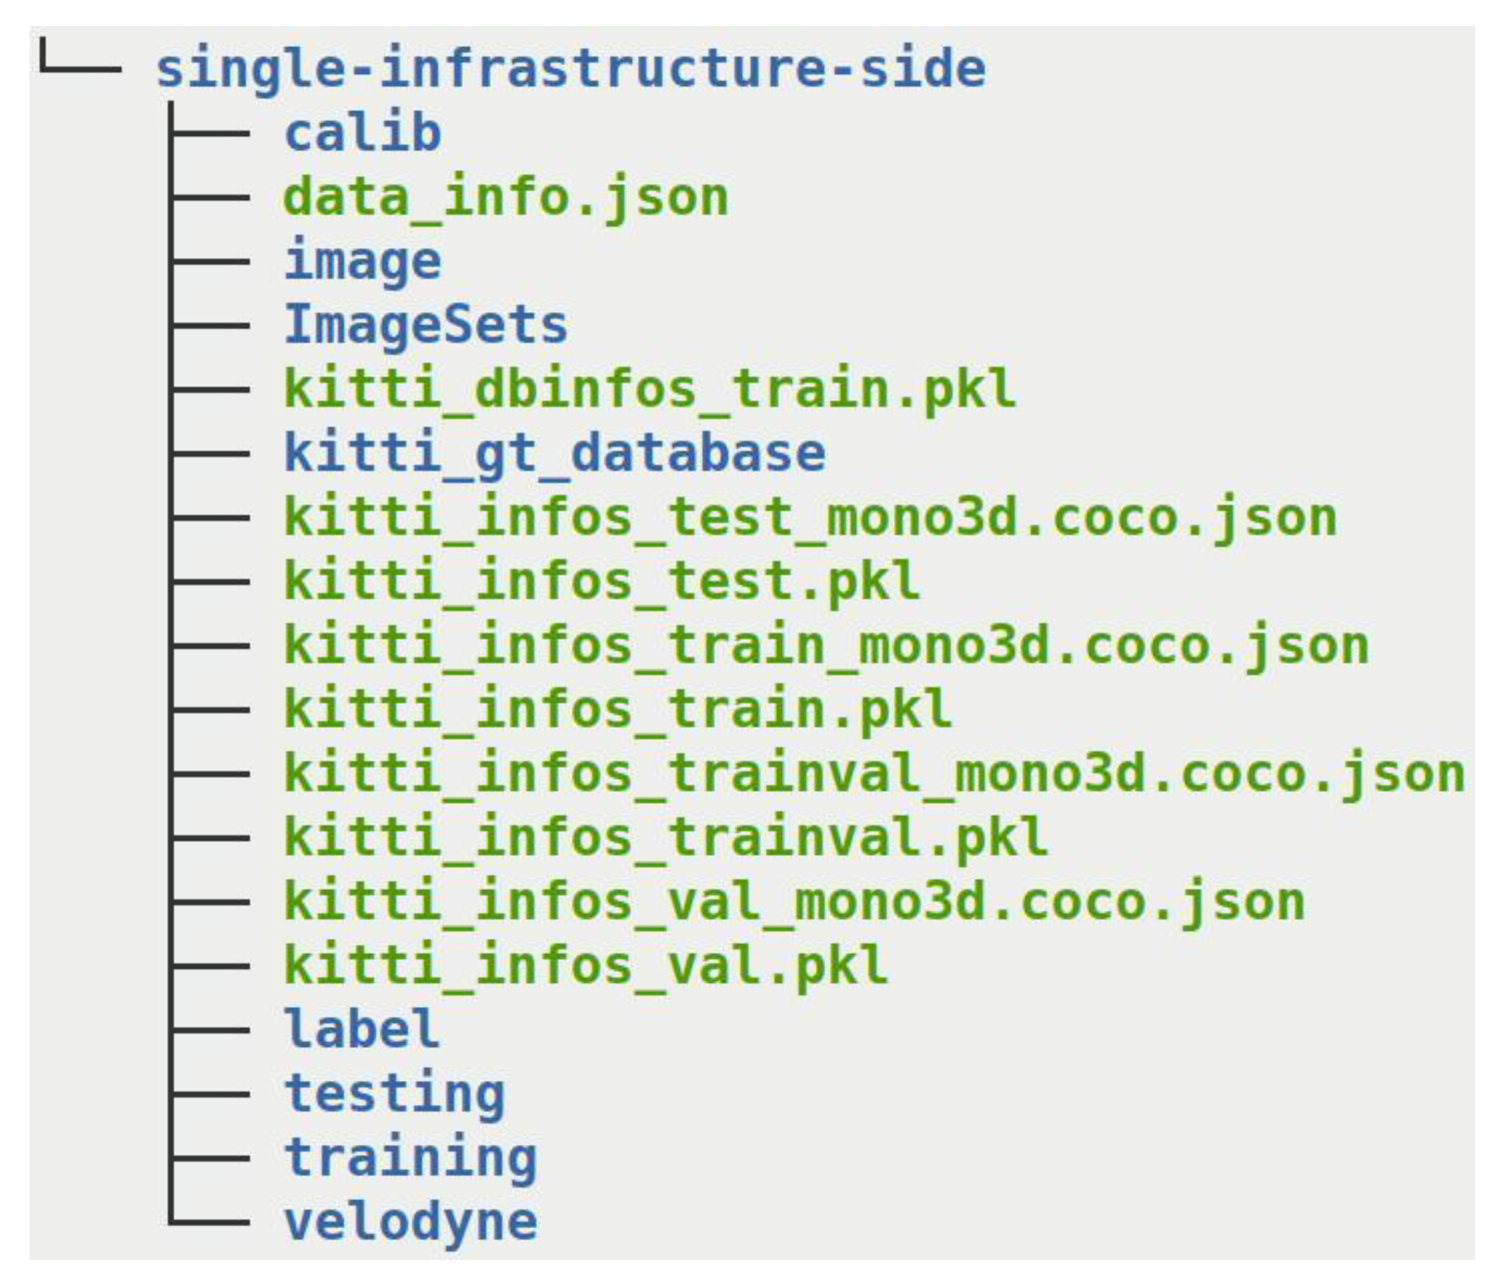Select kitti_infos_test_mono3d.coco.json file
The image size is (1500, 1281).
(x=810, y=518)
